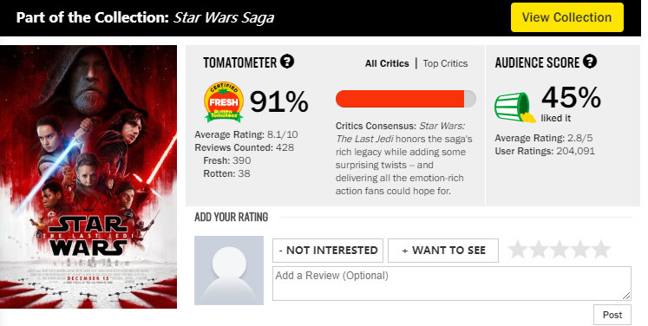The width and height of the screenshot is (648, 326).
Task: Select the All Critics tab
Action: (387, 63)
